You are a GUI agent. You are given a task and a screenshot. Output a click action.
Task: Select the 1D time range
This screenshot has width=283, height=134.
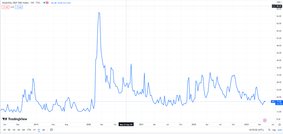tap(4, 130)
